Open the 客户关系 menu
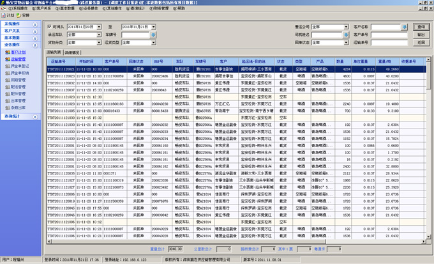Viewport: 434px width, 264px height. pyautogui.click(x=41, y=8)
